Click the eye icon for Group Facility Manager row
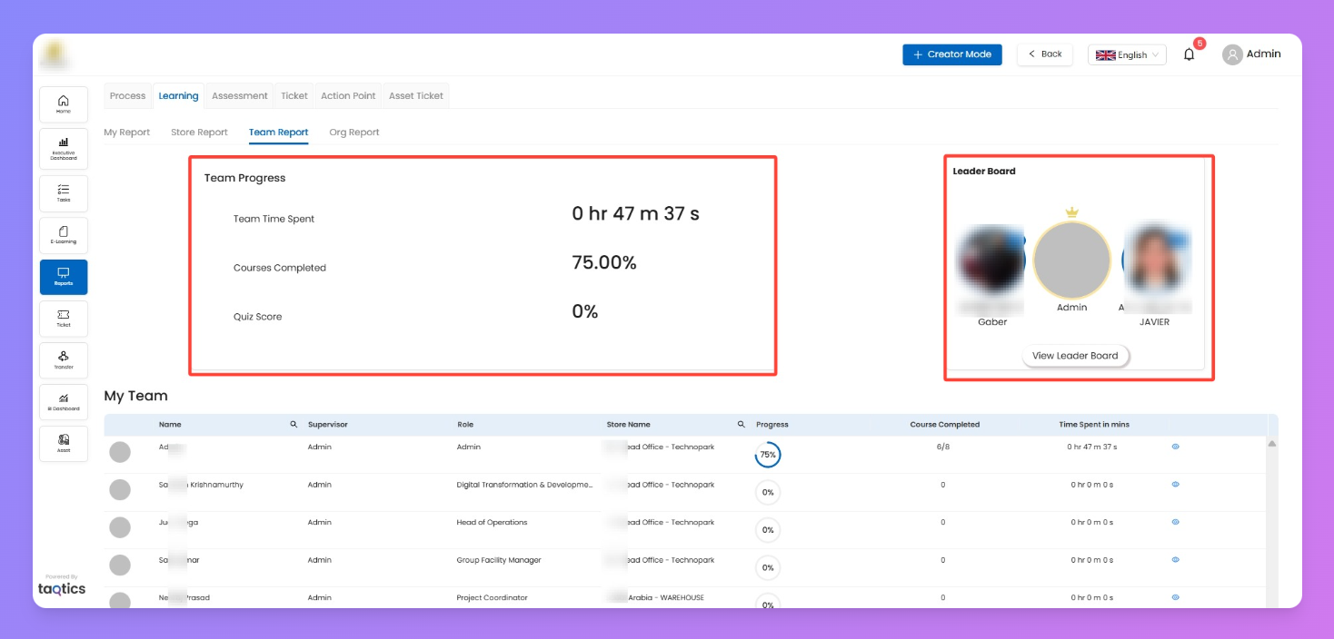The height and width of the screenshot is (639, 1334). [1175, 560]
